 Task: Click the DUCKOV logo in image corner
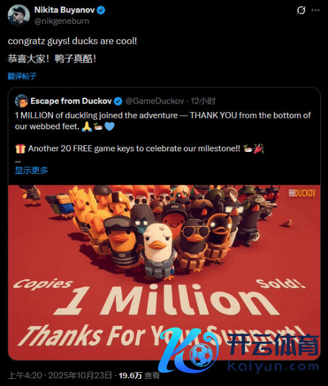pos(302,193)
